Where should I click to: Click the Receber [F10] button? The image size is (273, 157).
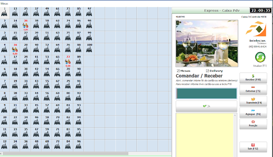[x=253, y=78]
